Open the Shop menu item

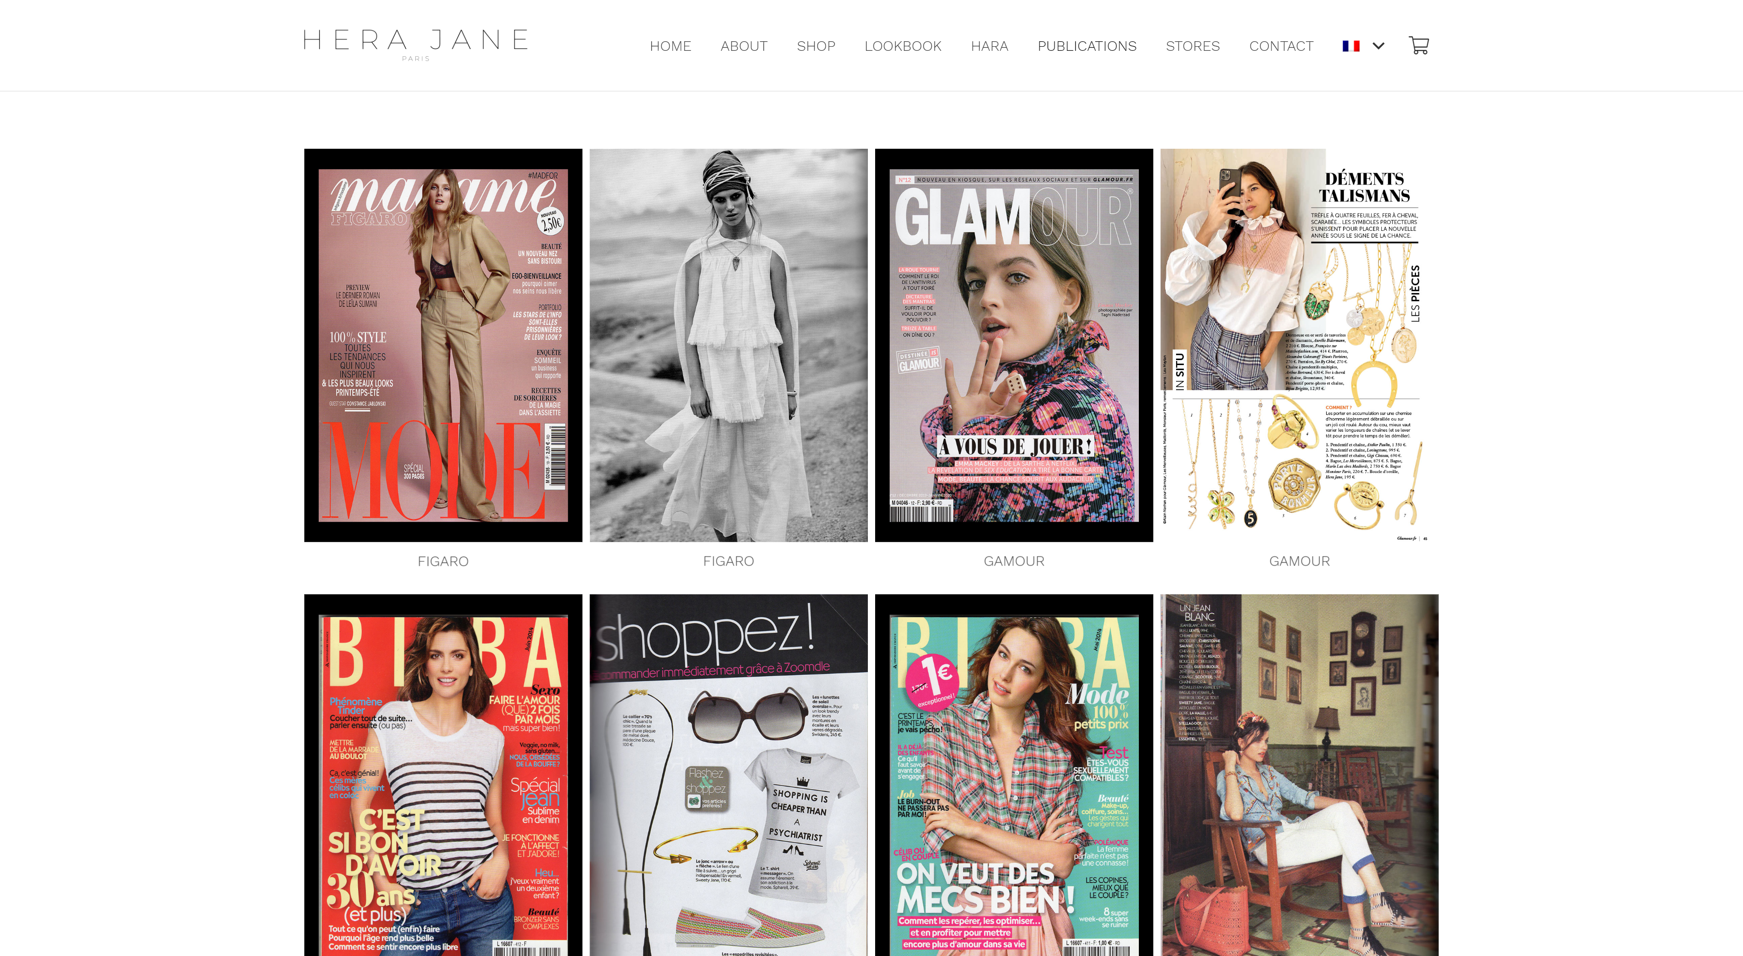click(815, 46)
